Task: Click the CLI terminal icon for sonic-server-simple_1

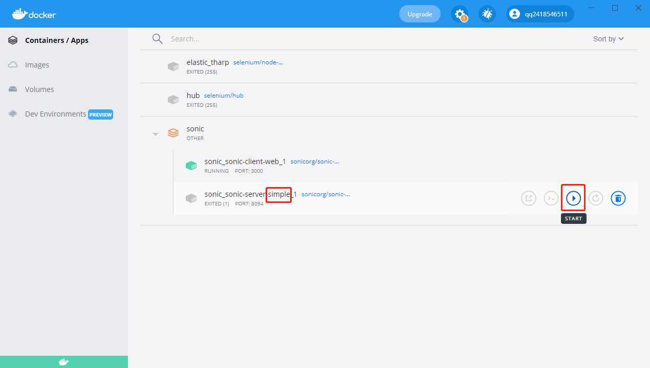Action: coord(551,198)
